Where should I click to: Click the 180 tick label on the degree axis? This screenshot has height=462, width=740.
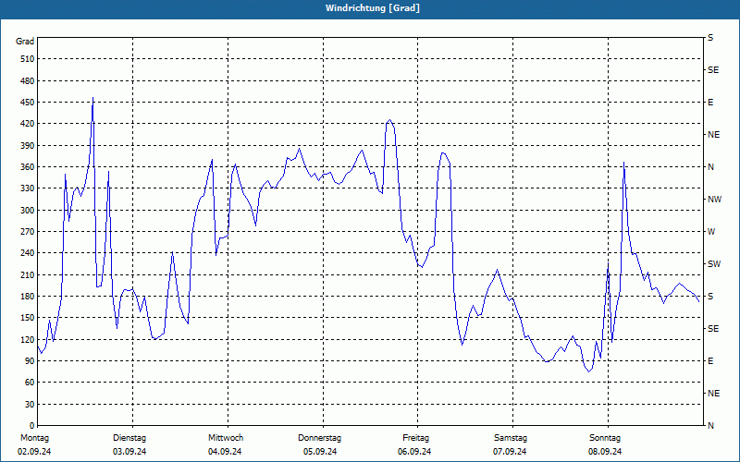click(x=28, y=296)
